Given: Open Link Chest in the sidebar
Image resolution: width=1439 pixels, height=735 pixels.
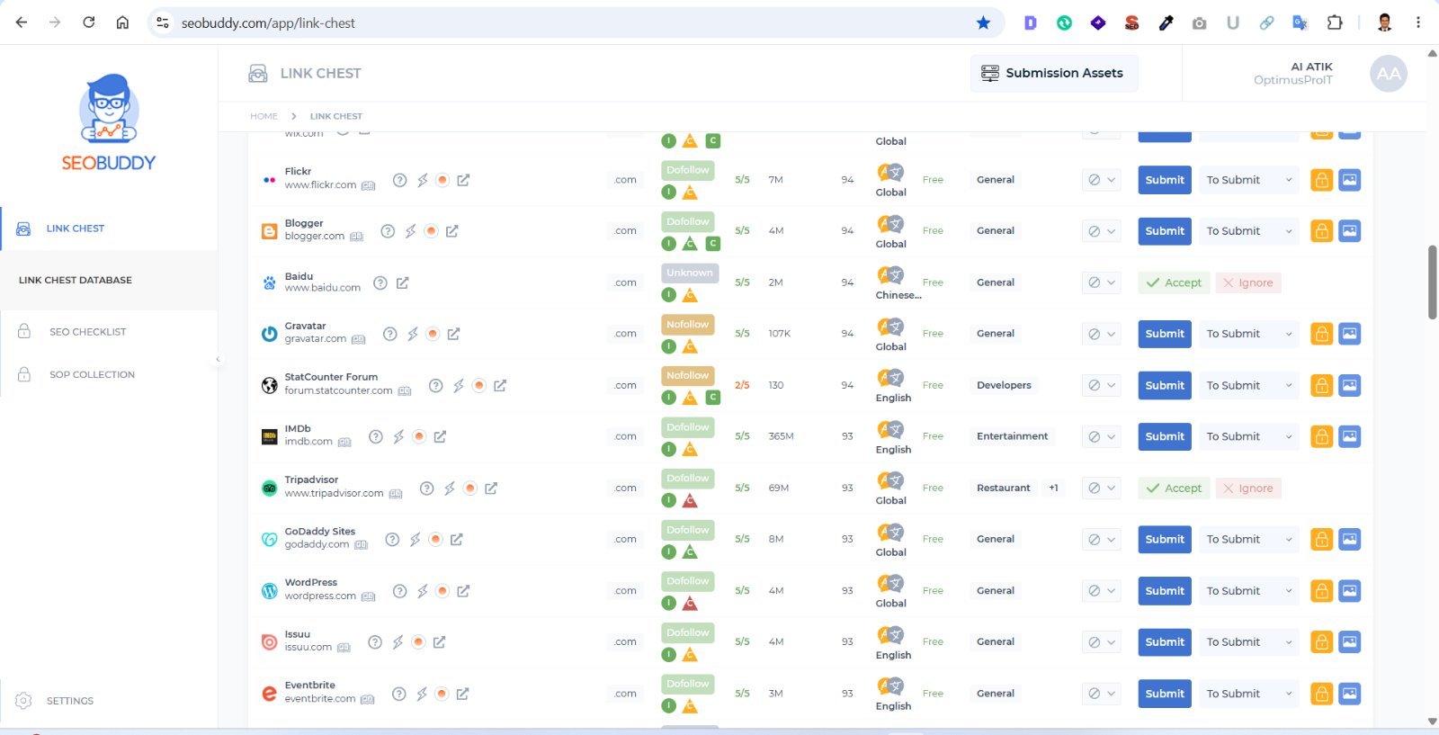Looking at the screenshot, I should tap(76, 229).
